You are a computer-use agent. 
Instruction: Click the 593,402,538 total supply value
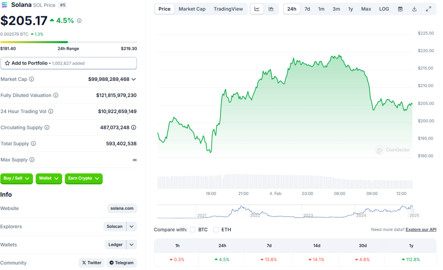pyautogui.click(x=121, y=143)
